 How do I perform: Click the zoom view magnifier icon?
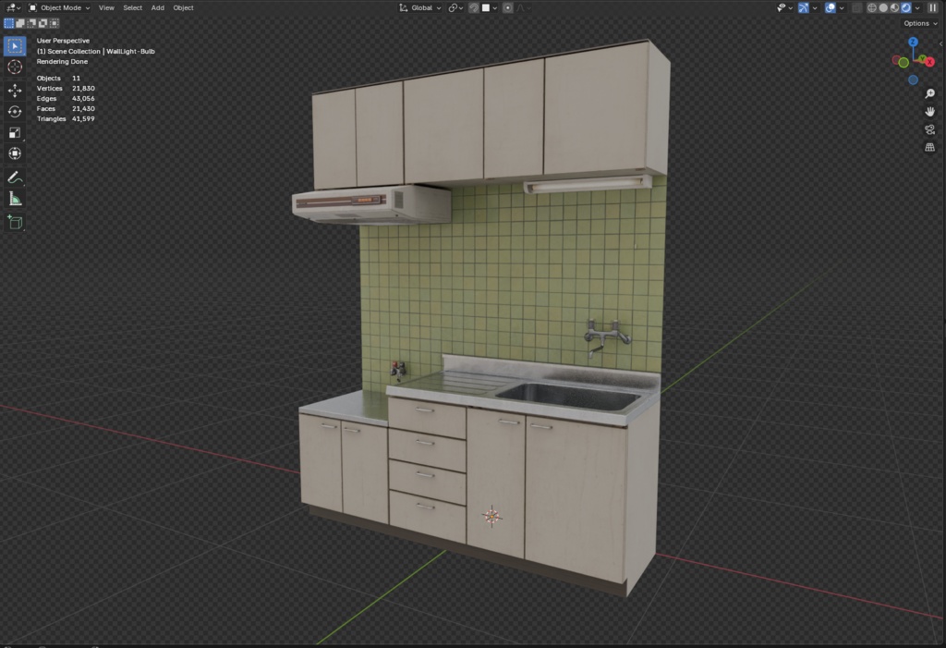click(x=929, y=93)
